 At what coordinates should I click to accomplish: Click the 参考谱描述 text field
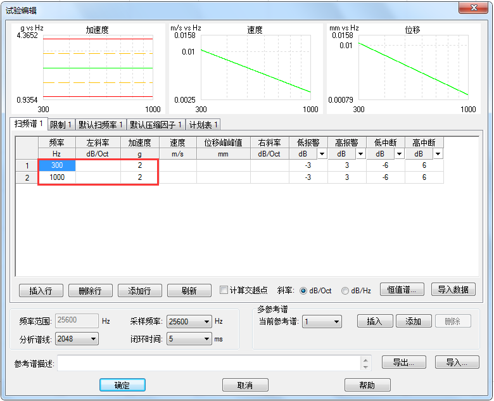click(209, 363)
